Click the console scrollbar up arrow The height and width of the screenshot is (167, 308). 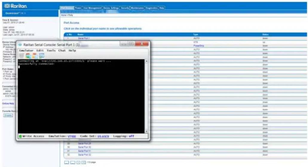click(146, 61)
